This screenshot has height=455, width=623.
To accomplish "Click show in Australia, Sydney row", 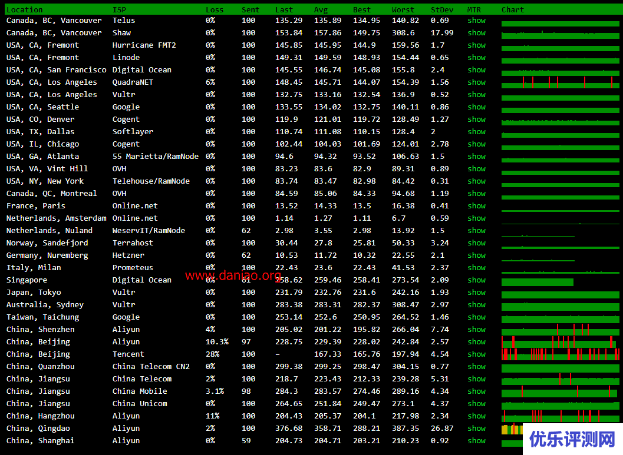I will pyautogui.click(x=476, y=305).
